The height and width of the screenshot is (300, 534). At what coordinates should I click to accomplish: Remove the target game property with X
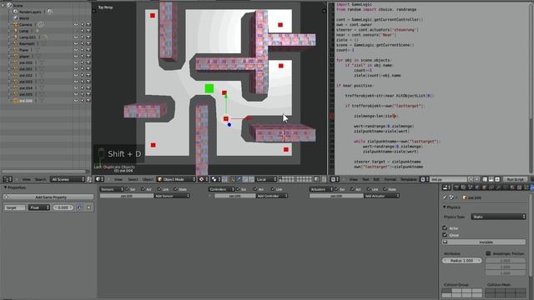[89, 207]
